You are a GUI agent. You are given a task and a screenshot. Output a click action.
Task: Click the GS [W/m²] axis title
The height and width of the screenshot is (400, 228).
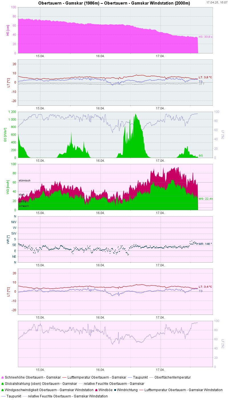(x=5, y=135)
